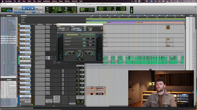Image resolution: width=197 pixels, height=110 pixels.
Task: Toggle the Grid mode indicator button
Action: [10, 11]
